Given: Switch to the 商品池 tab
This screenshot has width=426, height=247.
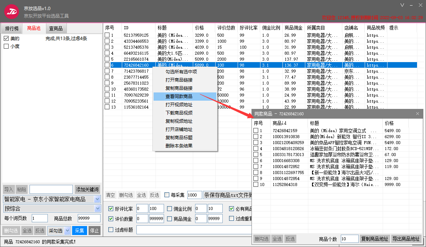Looking at the screenshot, I should tap(34, 28).
